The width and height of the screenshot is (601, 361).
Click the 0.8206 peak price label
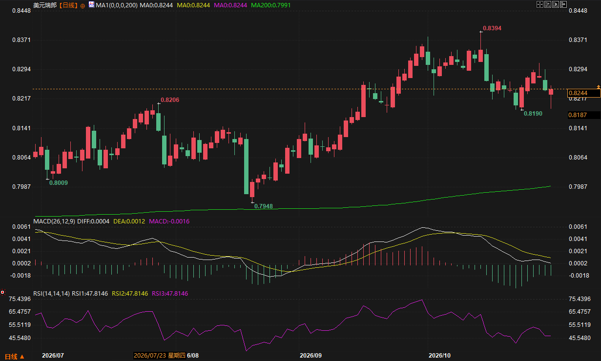pos(170,100)
